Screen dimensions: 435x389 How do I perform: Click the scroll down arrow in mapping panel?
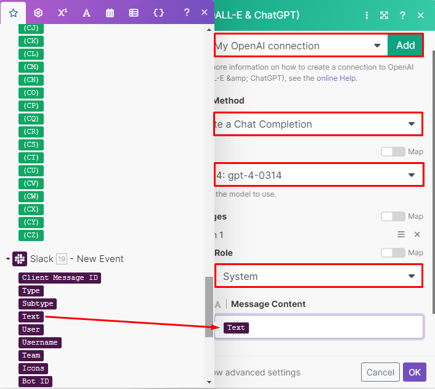tap(209, 382)
